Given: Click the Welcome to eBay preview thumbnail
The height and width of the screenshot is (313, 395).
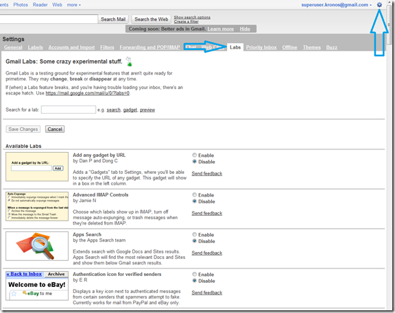Looking at the screenshot, I should coord(37,286).
